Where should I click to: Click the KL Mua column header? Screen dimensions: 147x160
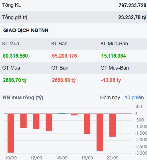click(11, 44)
